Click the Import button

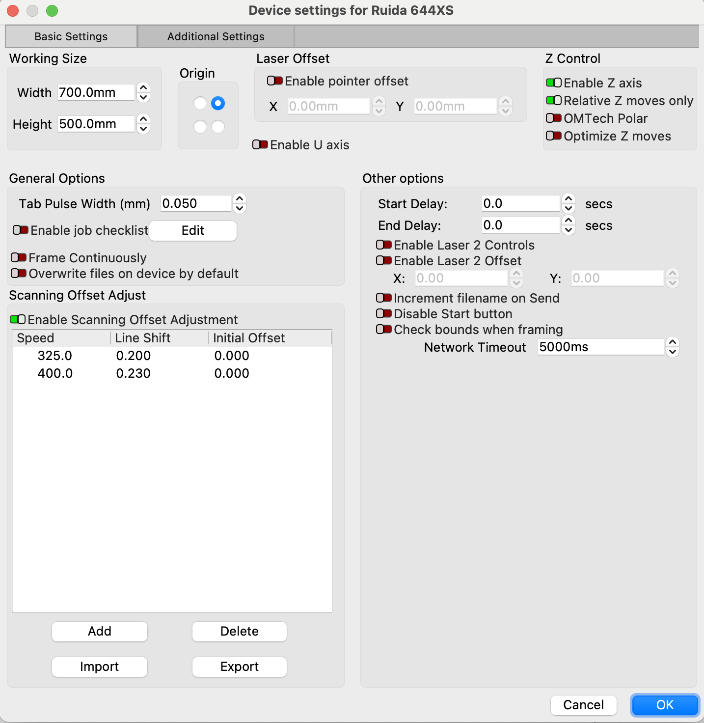tap(100, 667)
